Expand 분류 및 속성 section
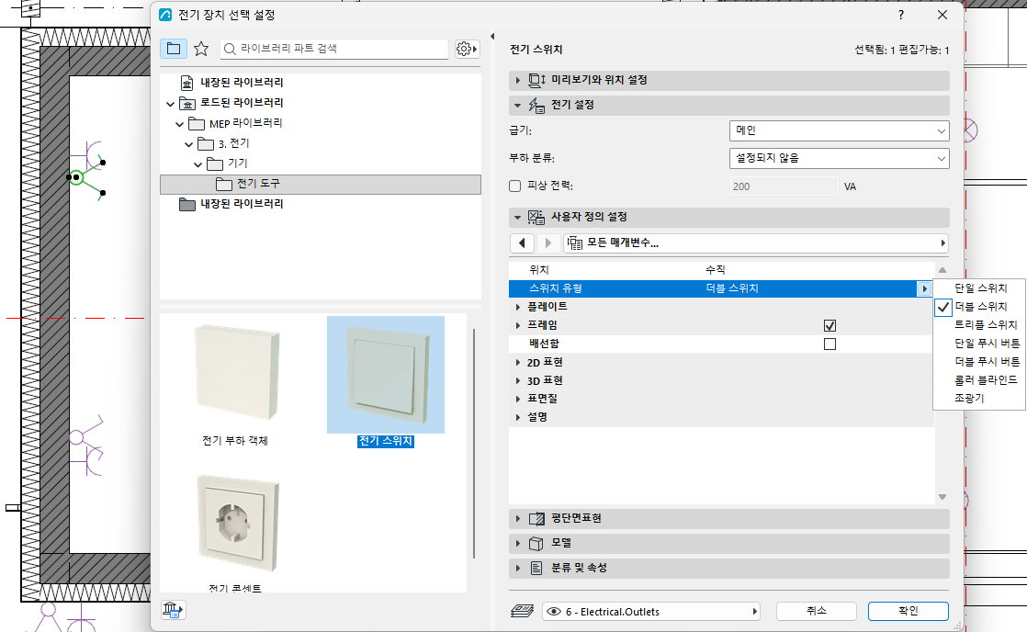 (729, 568)
